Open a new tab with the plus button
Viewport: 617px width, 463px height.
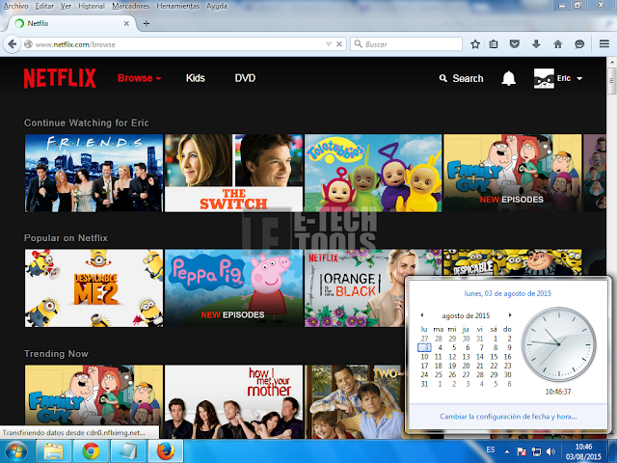147,23
